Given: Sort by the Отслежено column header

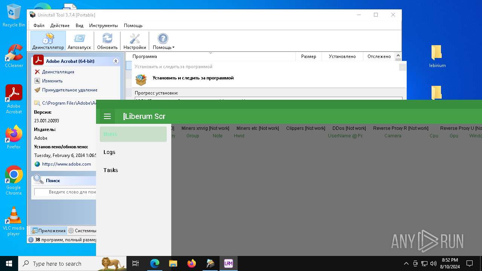Looking at the screenshot, I should click(379, 56).
